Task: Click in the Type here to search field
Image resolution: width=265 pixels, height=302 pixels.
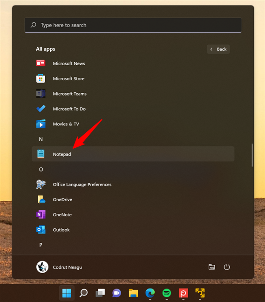Action: (x=133, y=25)
